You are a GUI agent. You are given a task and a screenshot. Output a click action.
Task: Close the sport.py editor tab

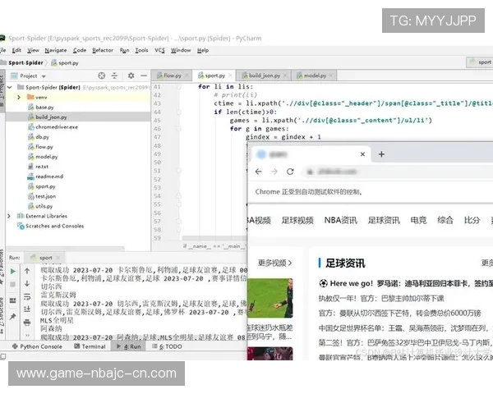(x=230, y=76)
